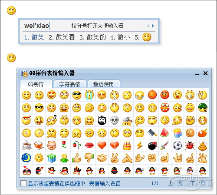Choose the crying tears emoji
Image resolution: width=217 pixels, height=195 pixels.
point(89,95)
